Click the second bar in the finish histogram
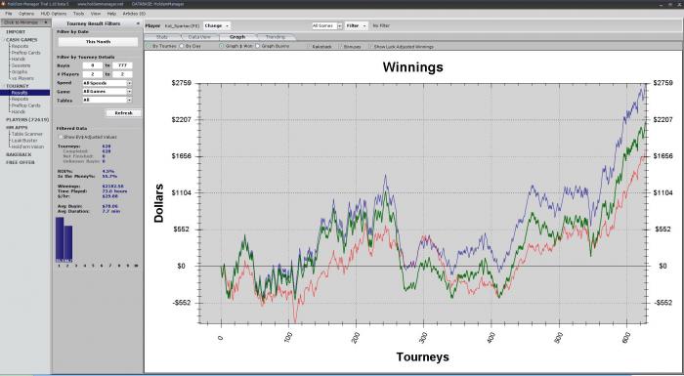This screenshot has height=376, width=684. (x=68, y=243)
